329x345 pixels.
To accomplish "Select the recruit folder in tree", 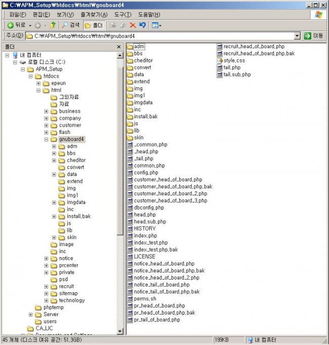I will [66, 286].
